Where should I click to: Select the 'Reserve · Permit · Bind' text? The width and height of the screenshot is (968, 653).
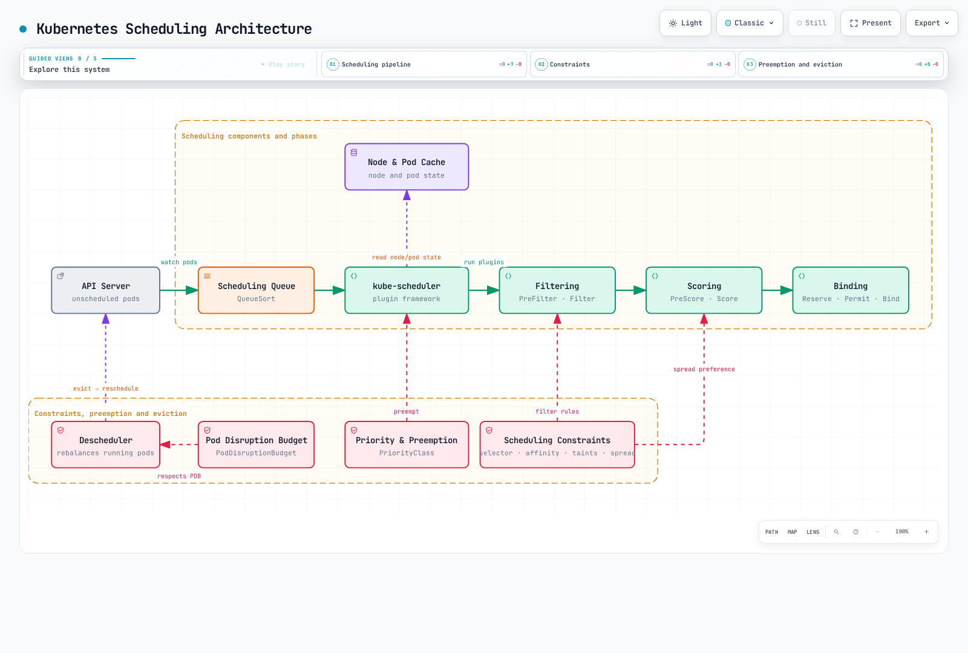click(851, 299)
